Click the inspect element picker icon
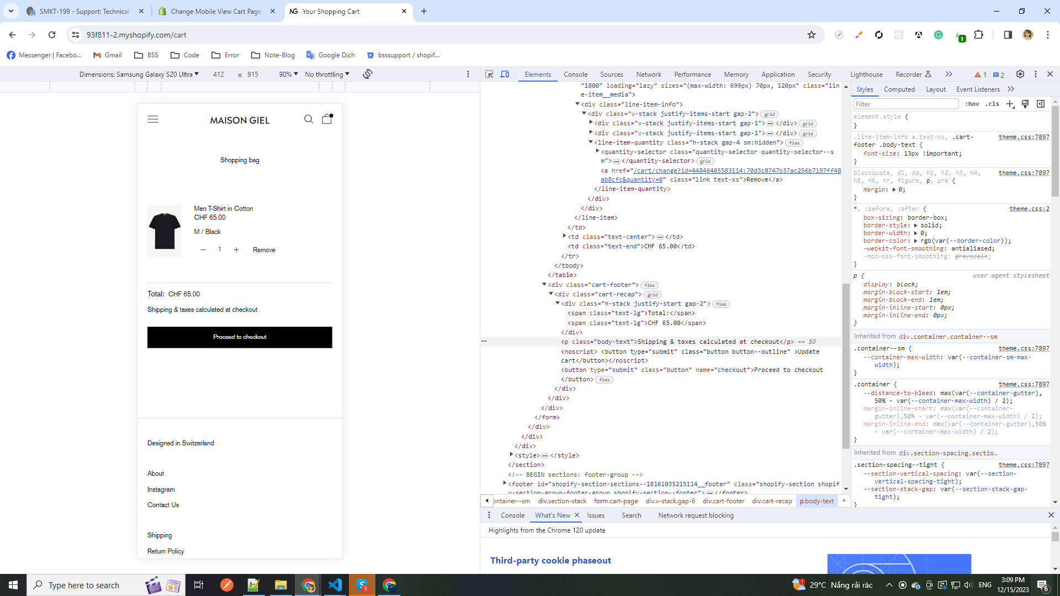The image size is (1060, 596). pyautogui.click(x=489, y=74)
